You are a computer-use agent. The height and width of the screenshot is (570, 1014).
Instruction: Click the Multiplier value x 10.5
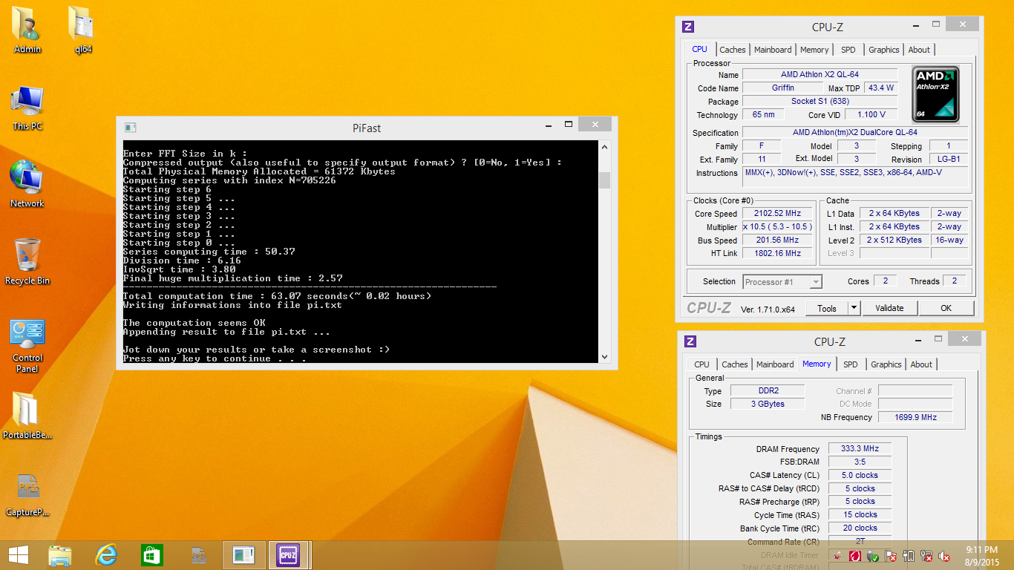[x=776, y=227]
